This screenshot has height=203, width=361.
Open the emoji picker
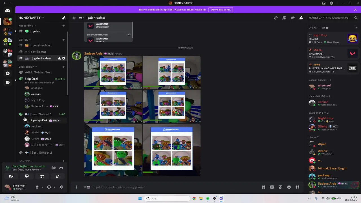289,187
